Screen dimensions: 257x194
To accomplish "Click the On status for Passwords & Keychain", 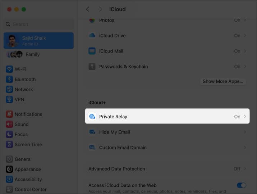I will click(237, 67).
